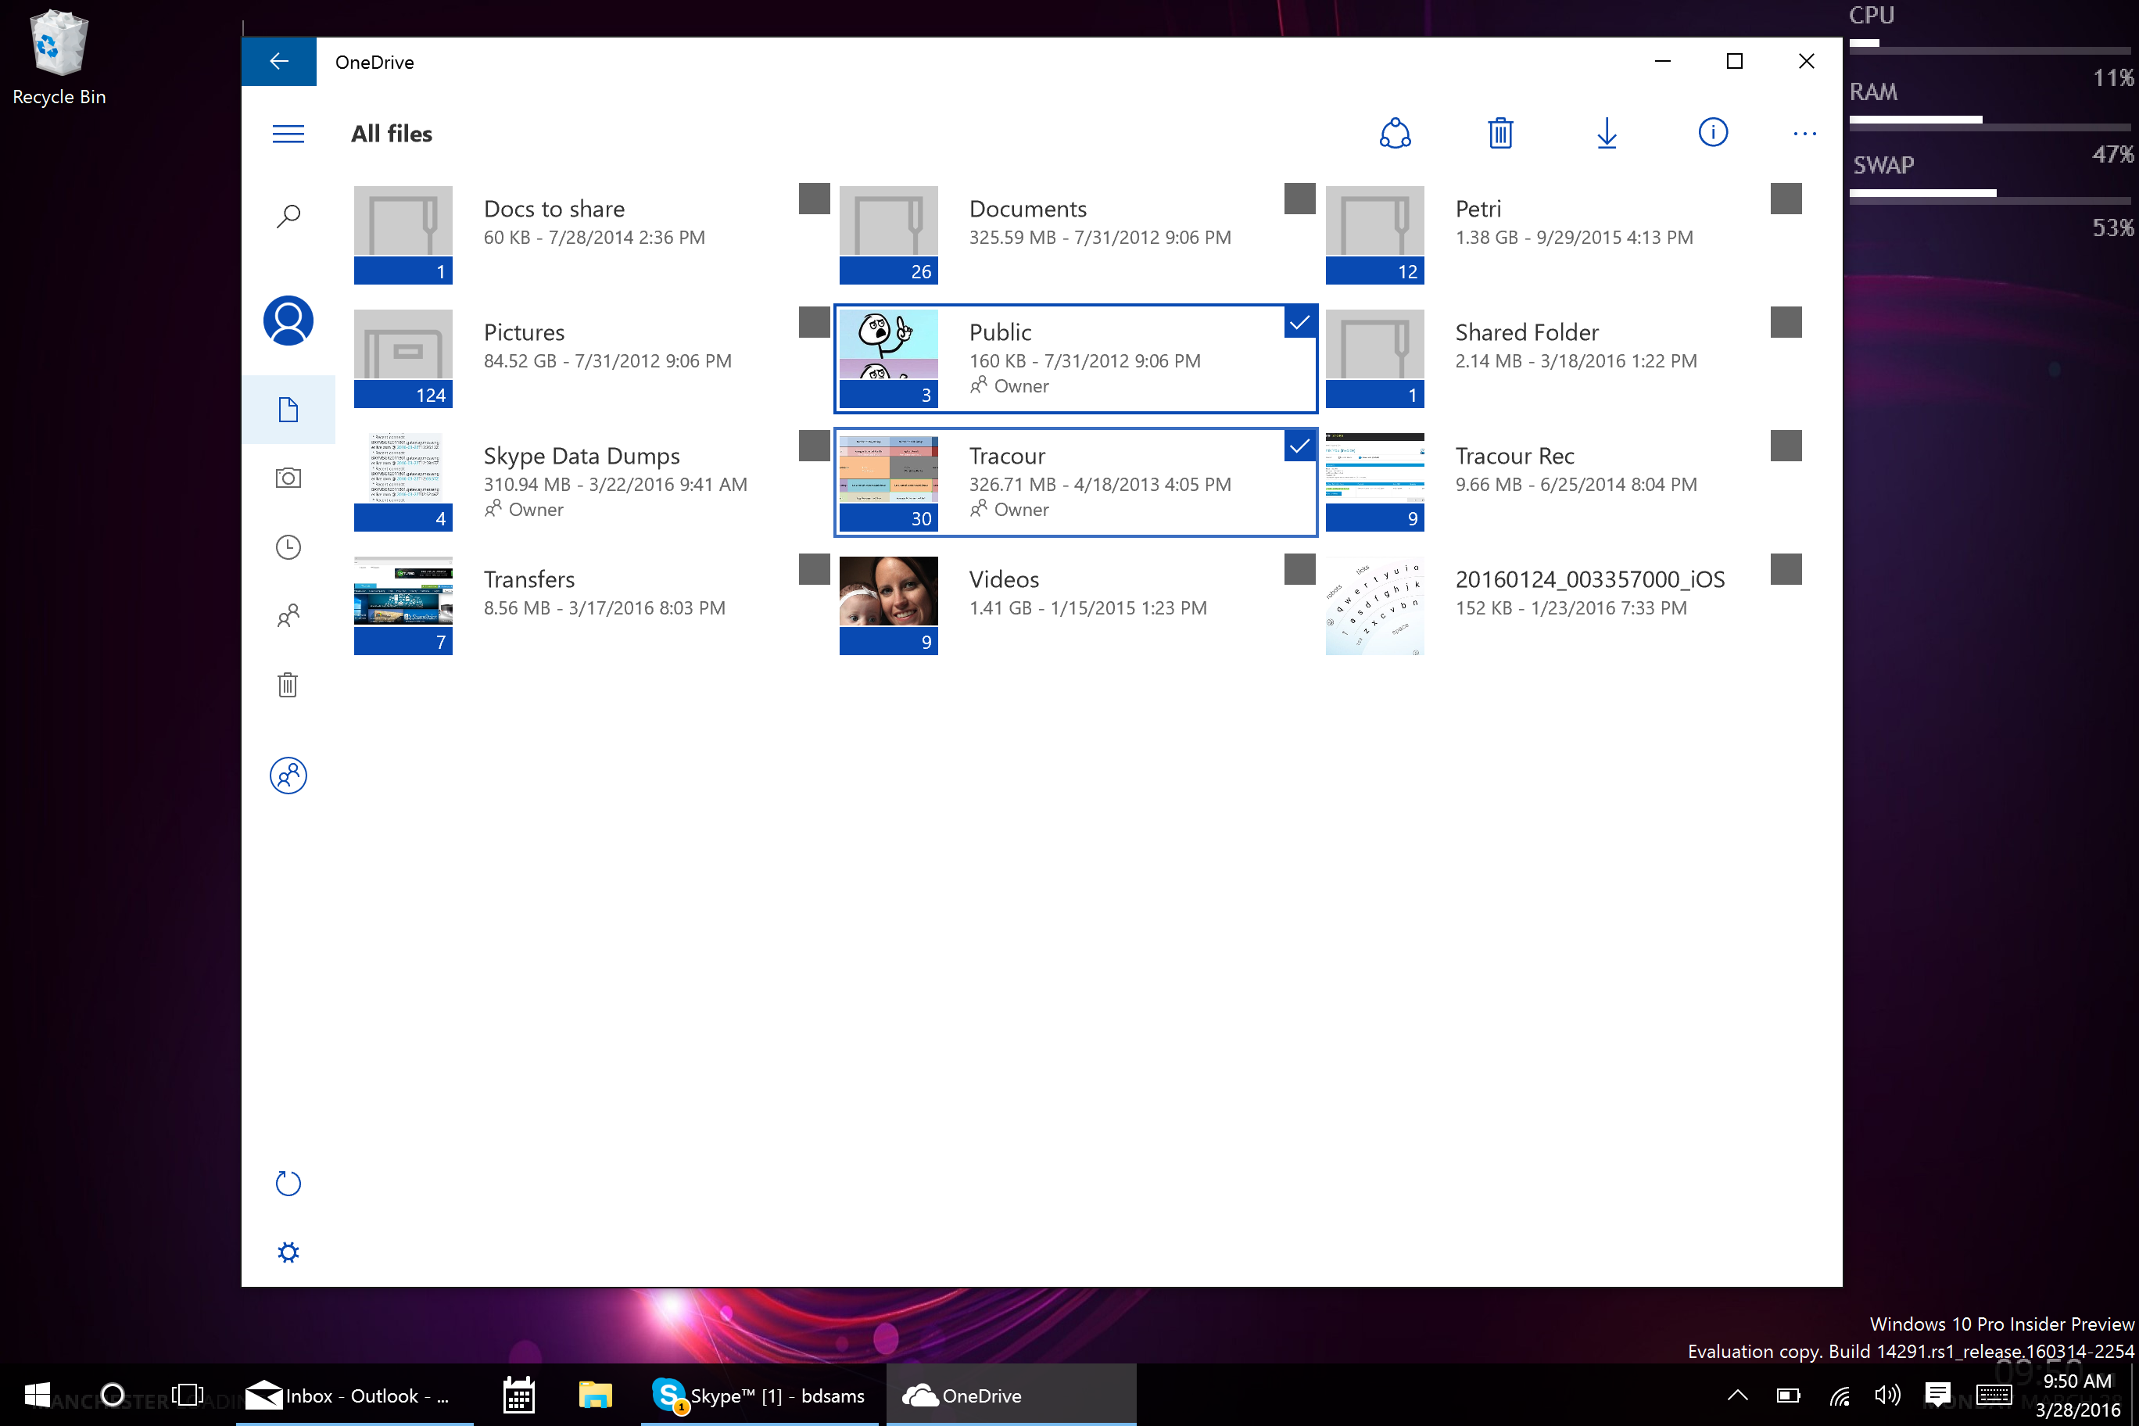
Task: Click the Download arrow icon
Action: (1606, 134)
